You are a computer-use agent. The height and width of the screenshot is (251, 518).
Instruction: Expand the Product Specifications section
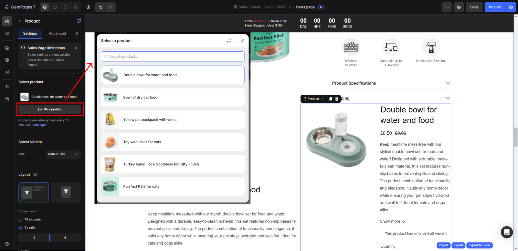click(448, 83)
